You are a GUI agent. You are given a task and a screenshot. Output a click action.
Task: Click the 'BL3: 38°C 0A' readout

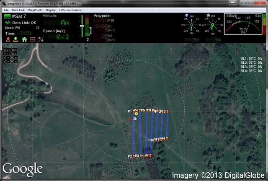tap(251, 67)
